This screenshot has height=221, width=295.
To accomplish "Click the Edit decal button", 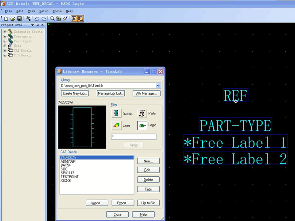I will point(148,170).
